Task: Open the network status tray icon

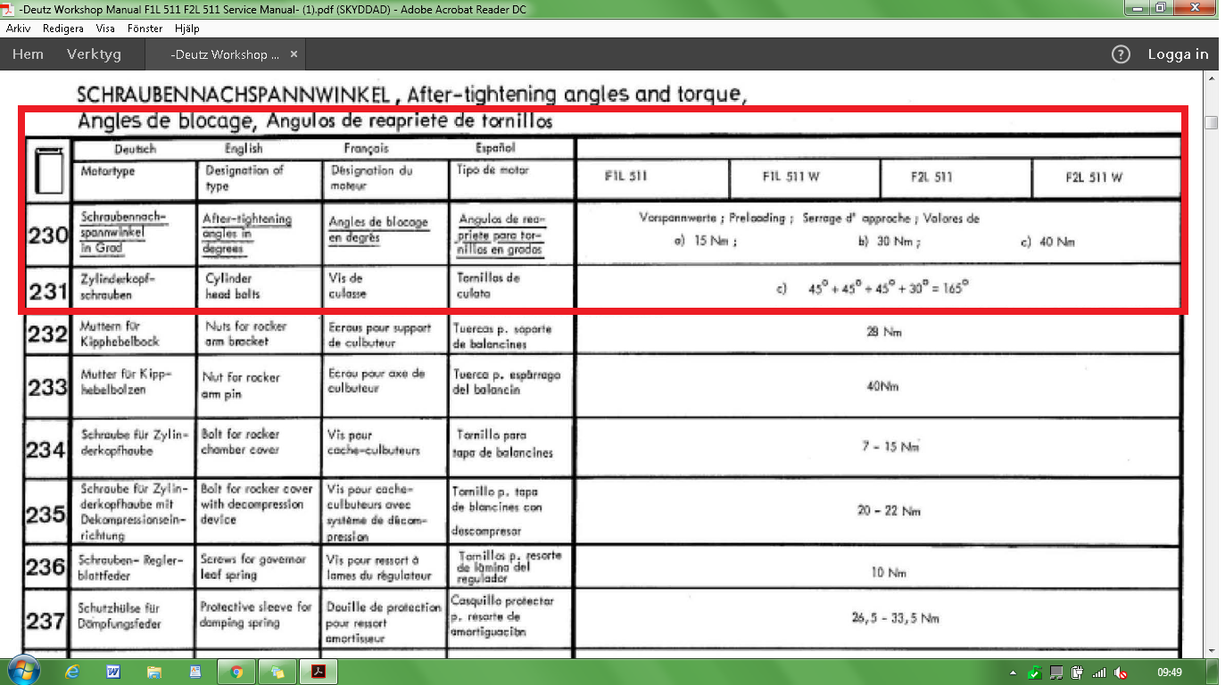Action: [1099, 673]
